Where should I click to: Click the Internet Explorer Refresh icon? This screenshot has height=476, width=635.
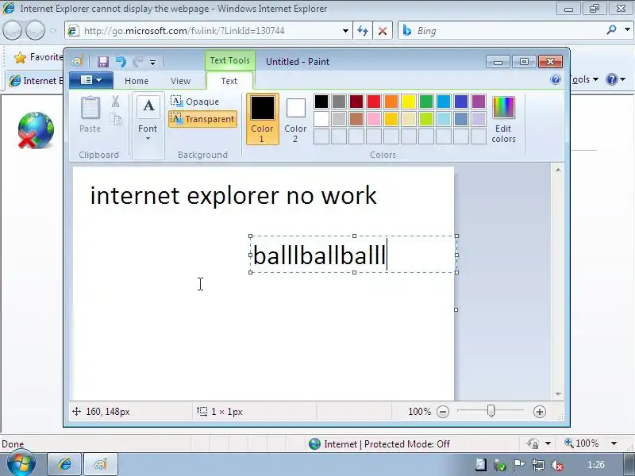pos(363,31)
